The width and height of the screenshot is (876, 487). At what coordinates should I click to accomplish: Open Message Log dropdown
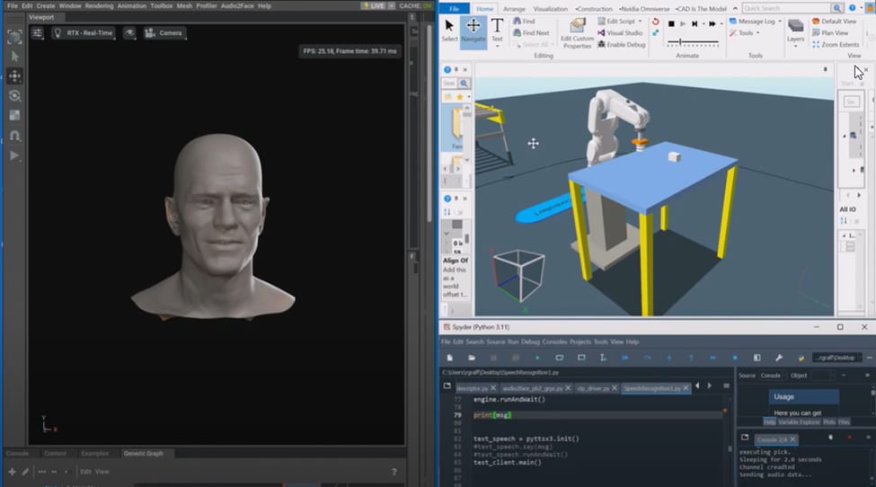(756, 22)
